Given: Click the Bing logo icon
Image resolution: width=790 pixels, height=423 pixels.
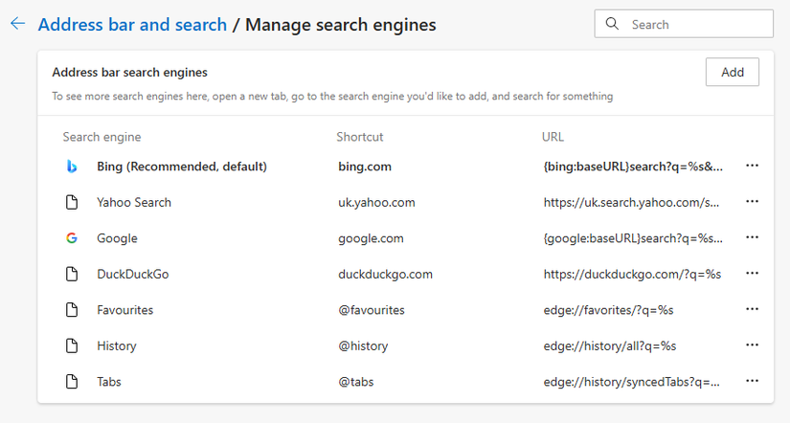Looking at the screenshot, I should pos(71,167).
